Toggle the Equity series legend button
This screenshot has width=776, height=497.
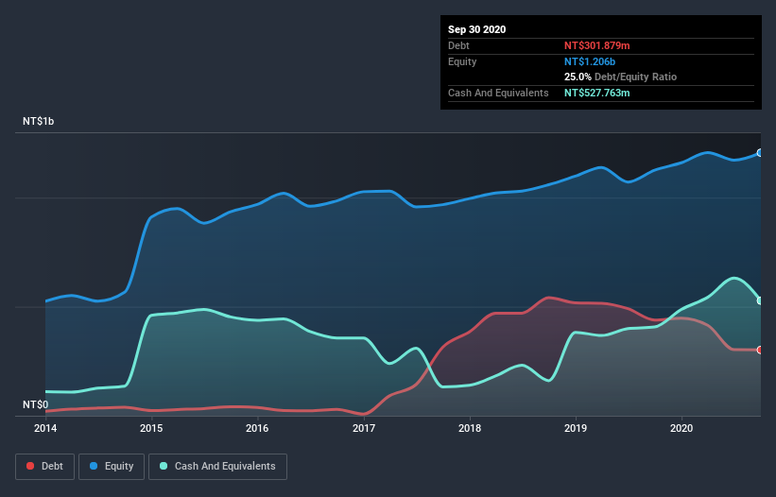pyautogui.click(x=112, y=467)
